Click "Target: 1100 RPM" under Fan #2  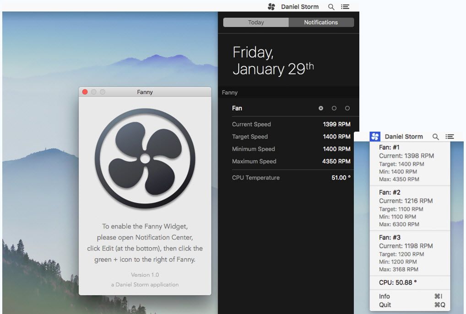pyautogui.click(x=401, y=209)
